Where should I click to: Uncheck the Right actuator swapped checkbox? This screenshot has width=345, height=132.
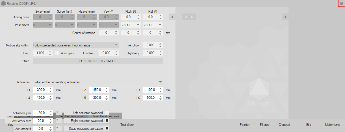(107, 121)
